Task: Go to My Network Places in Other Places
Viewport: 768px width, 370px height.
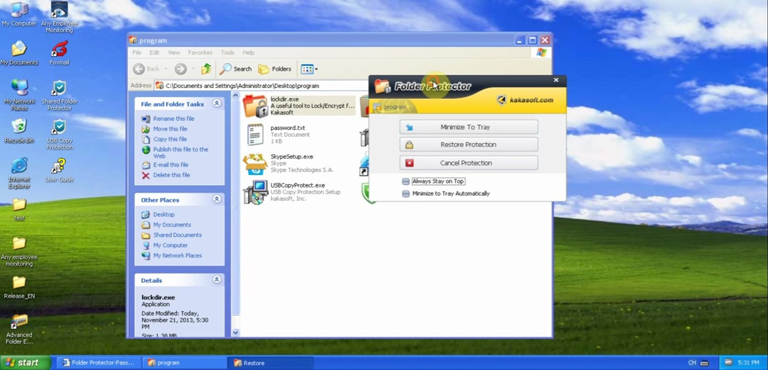Action: click(177, 255)
